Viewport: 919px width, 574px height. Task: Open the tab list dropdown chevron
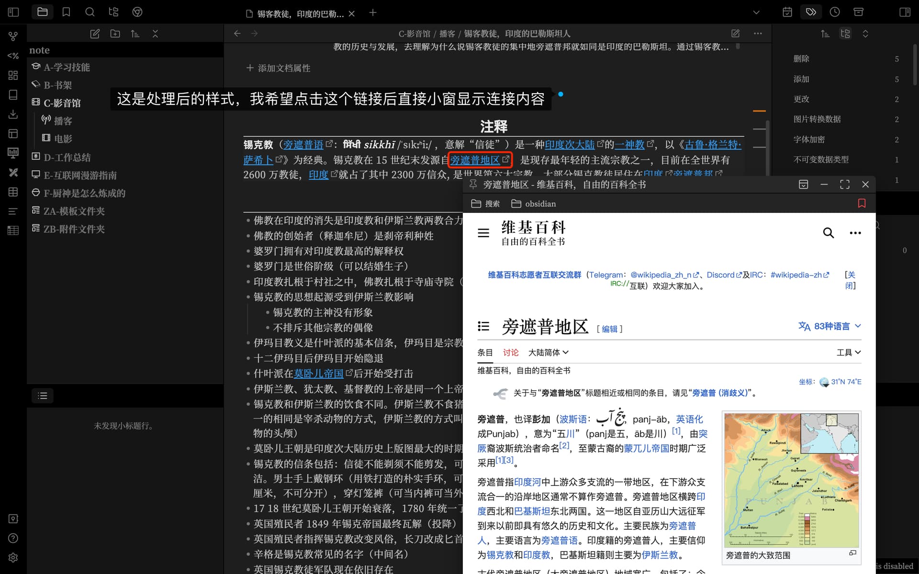(756, 12)
